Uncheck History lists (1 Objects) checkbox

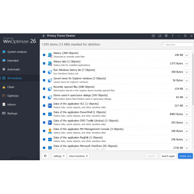44,63
